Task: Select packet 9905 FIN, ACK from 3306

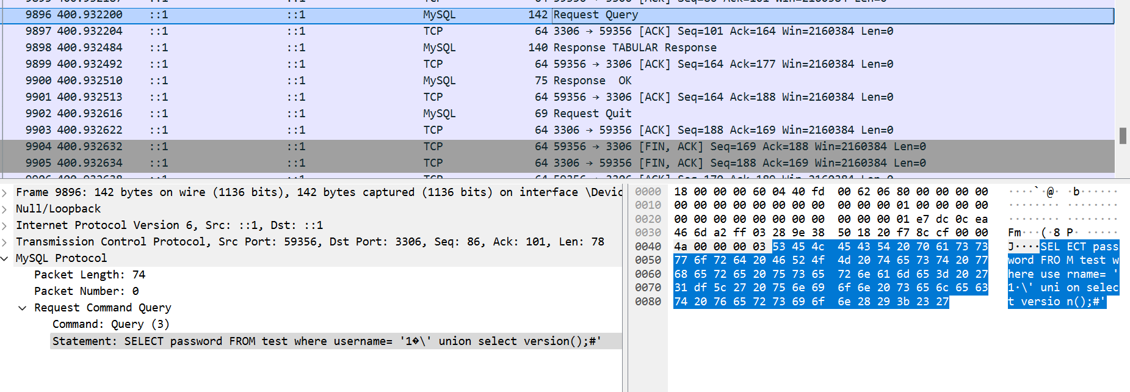Action: (x=670, y=163)
